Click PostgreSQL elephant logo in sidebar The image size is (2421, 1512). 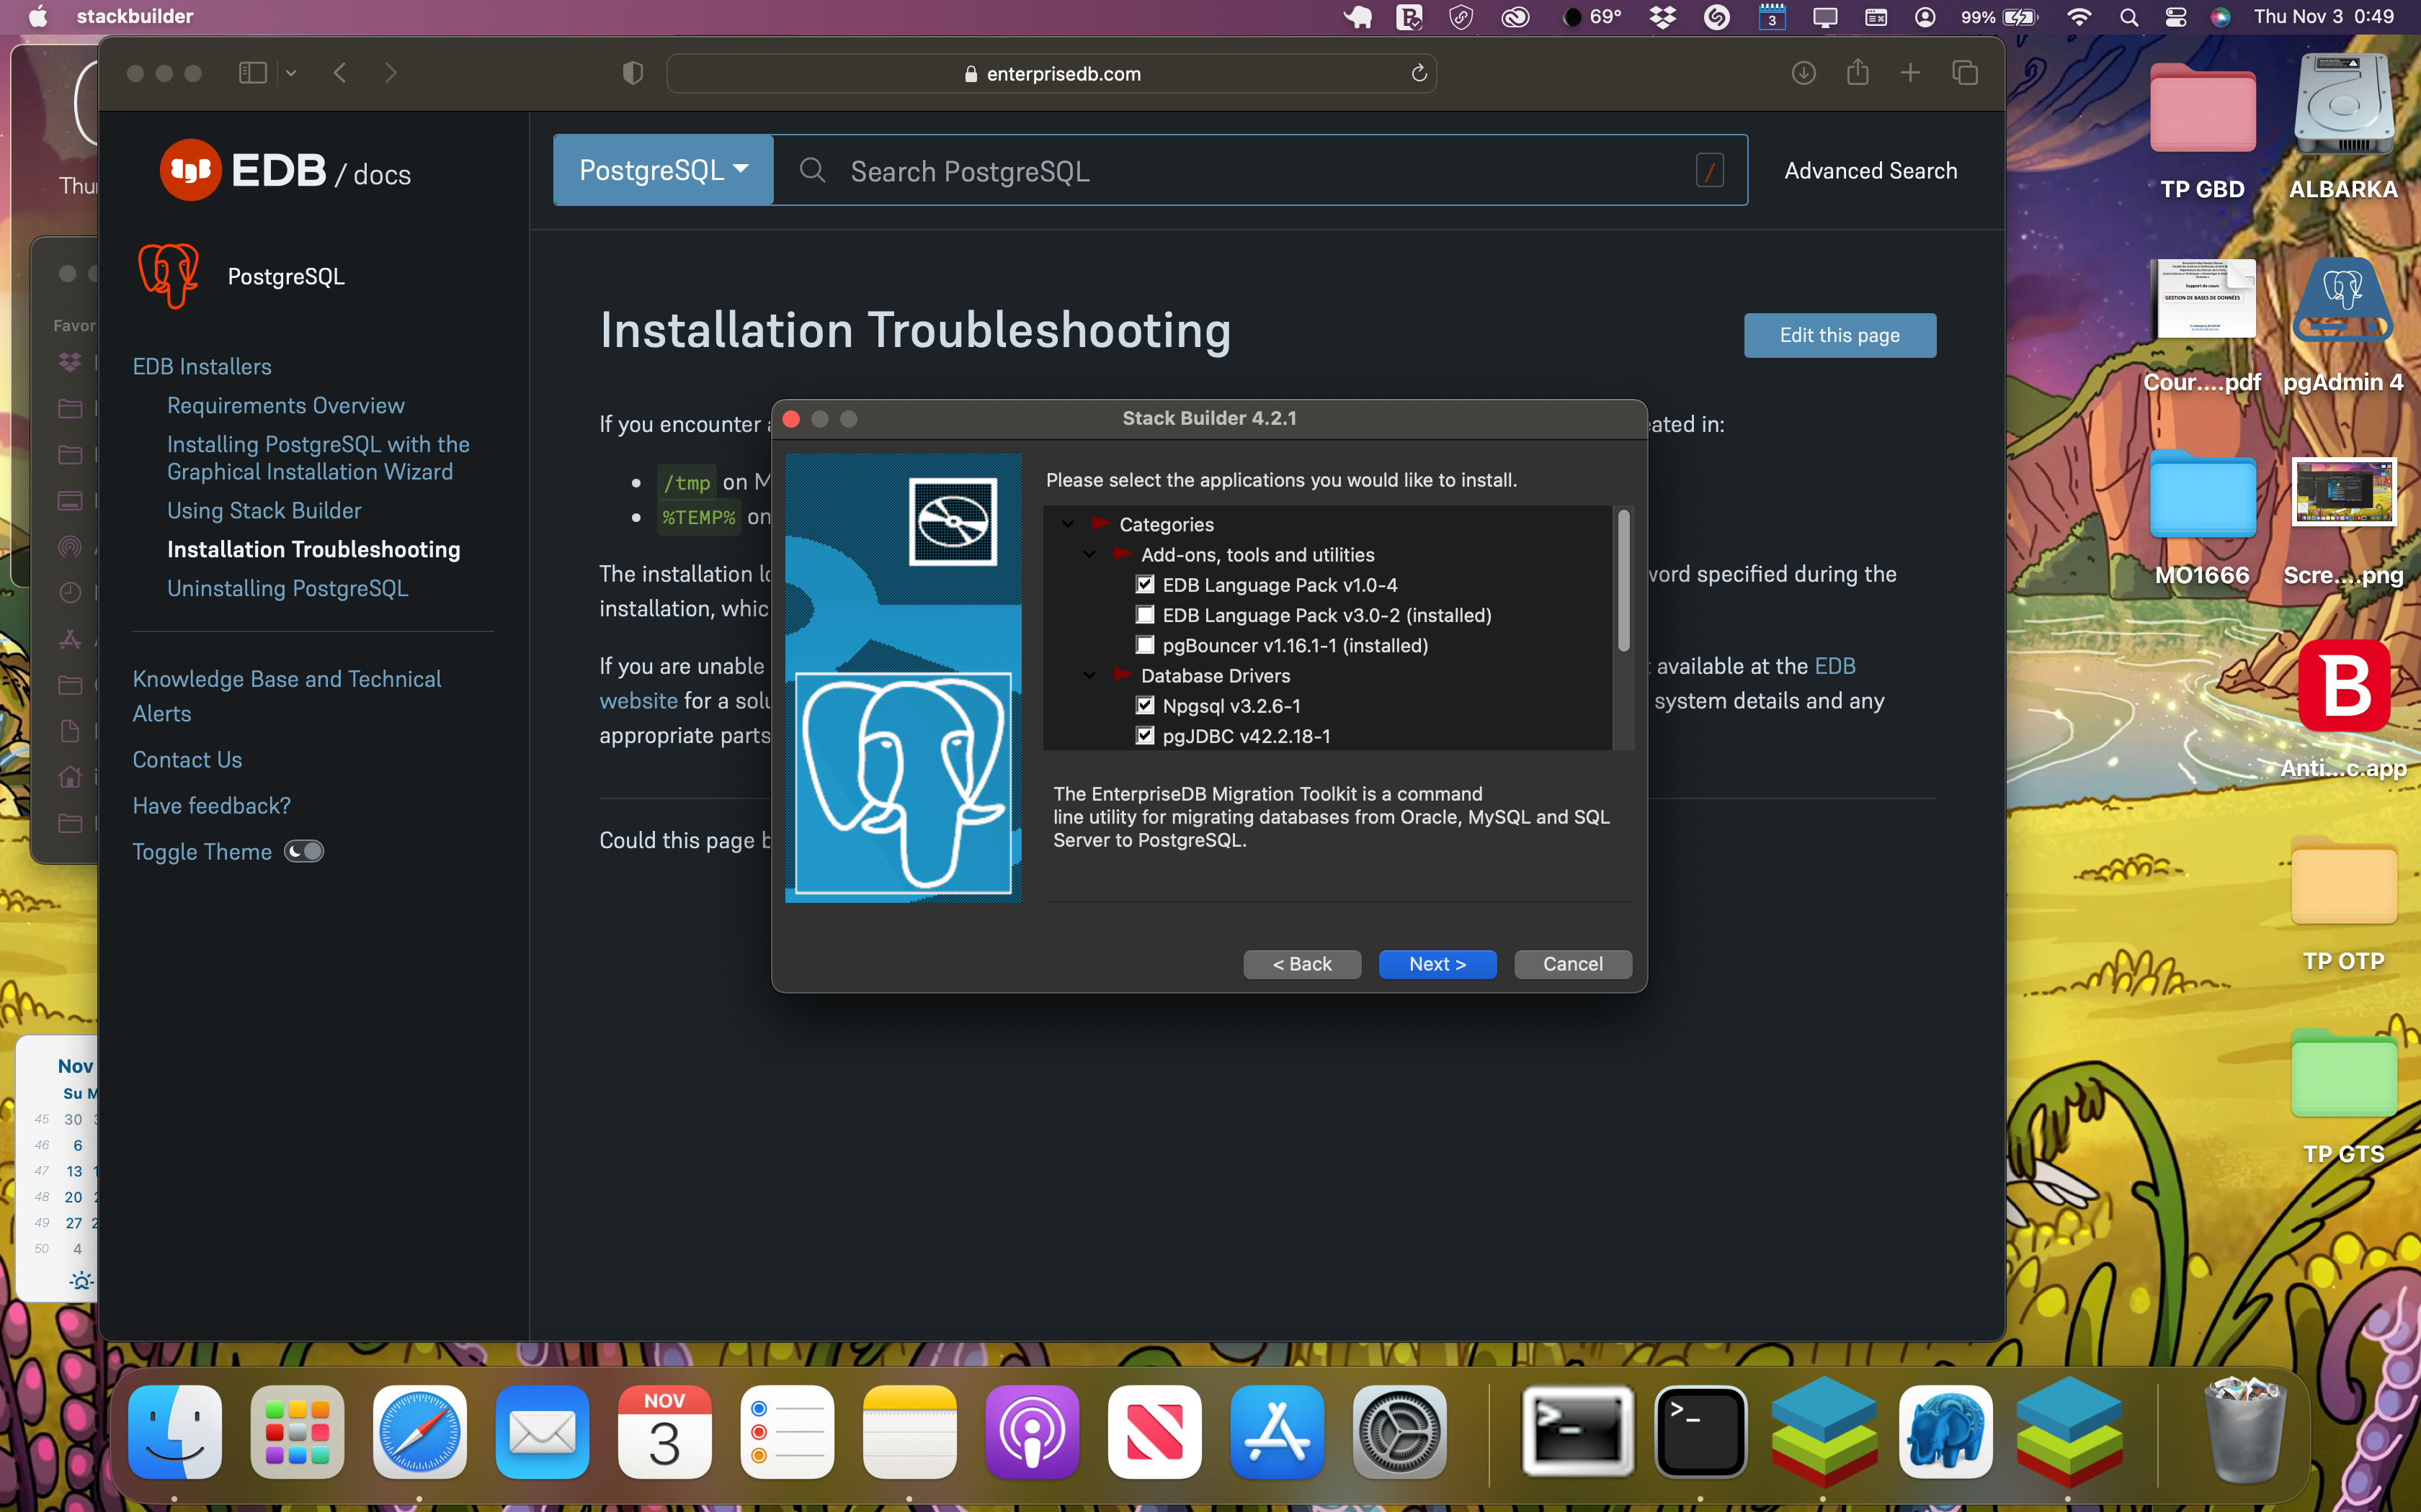coord(168,276)
